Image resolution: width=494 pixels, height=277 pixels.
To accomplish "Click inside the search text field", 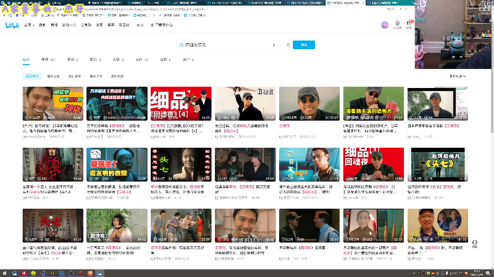I will click(x=233, y=45).
